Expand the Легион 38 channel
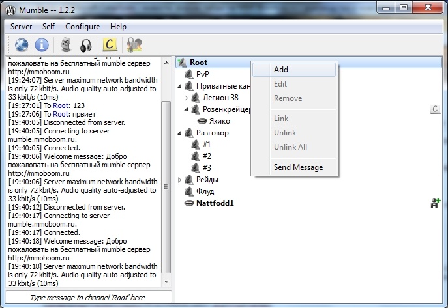448x308 pixels. (186, 98)
